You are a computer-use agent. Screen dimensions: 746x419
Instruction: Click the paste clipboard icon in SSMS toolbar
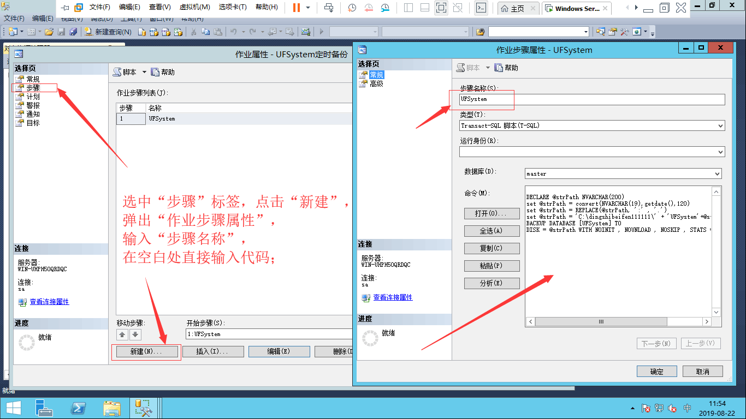click(x=217, y=32)
